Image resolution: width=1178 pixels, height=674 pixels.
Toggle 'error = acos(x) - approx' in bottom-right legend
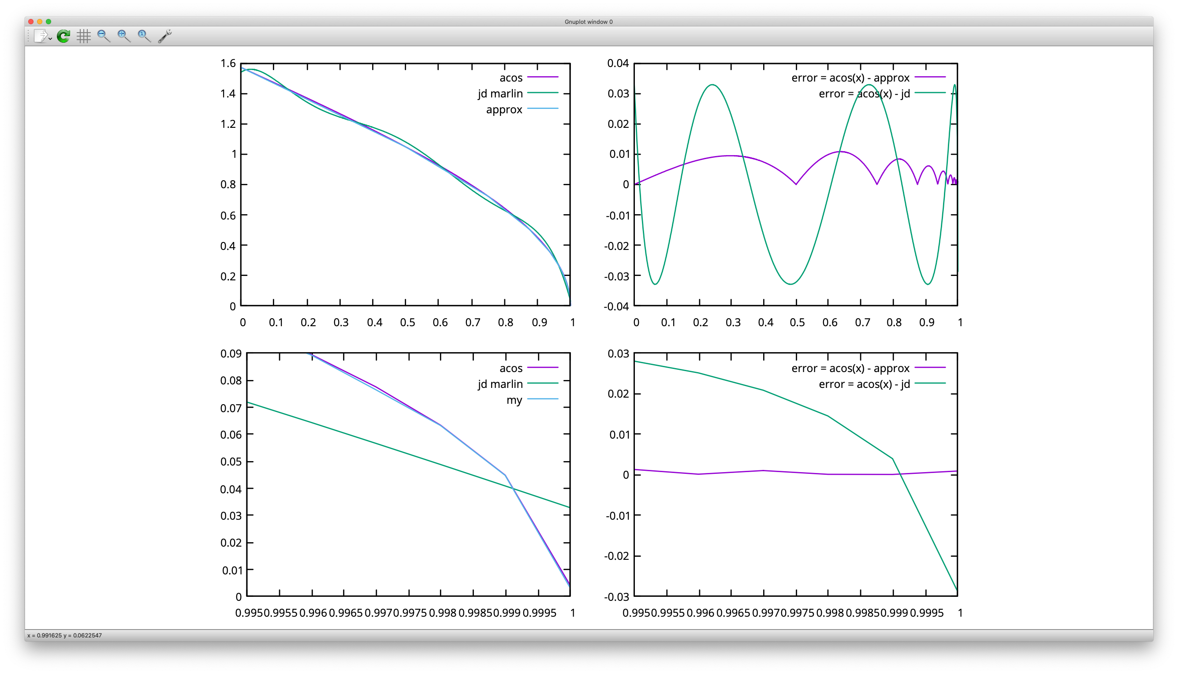850,369
